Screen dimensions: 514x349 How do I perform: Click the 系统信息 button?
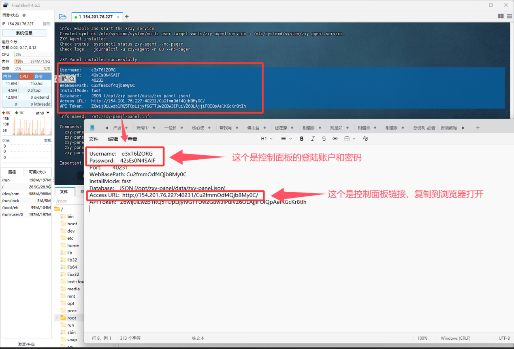point(24,33)
